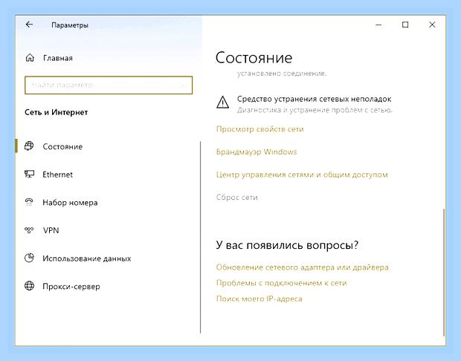Viewport: 461px width, 361px height.
Task: Open the Главная home page
Action: pyautogui.click(x=58, y=58)
